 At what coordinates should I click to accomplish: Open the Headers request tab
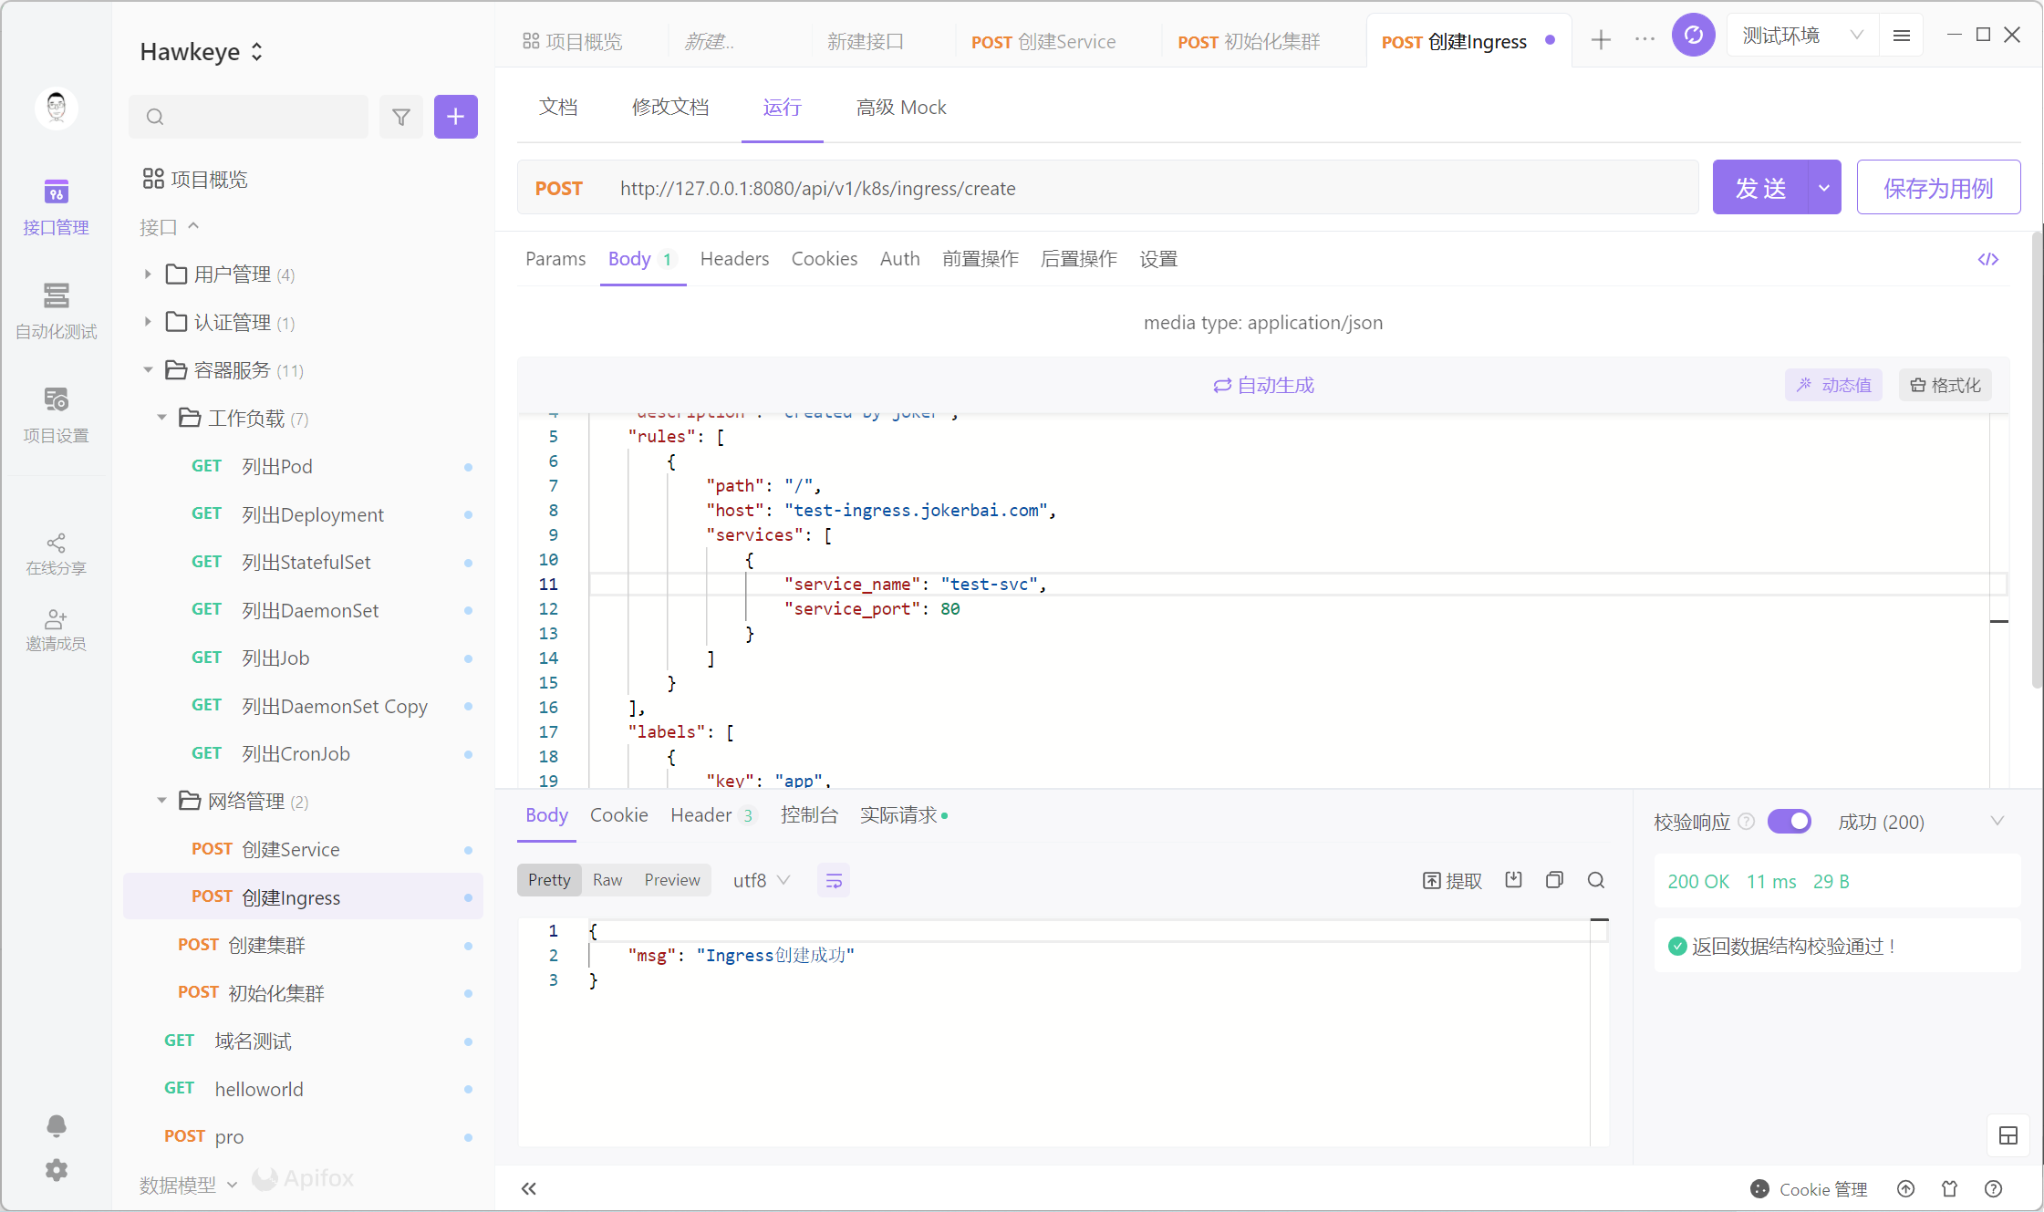point(734,259)
